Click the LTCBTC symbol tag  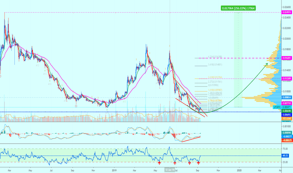[x=277, y=107]
